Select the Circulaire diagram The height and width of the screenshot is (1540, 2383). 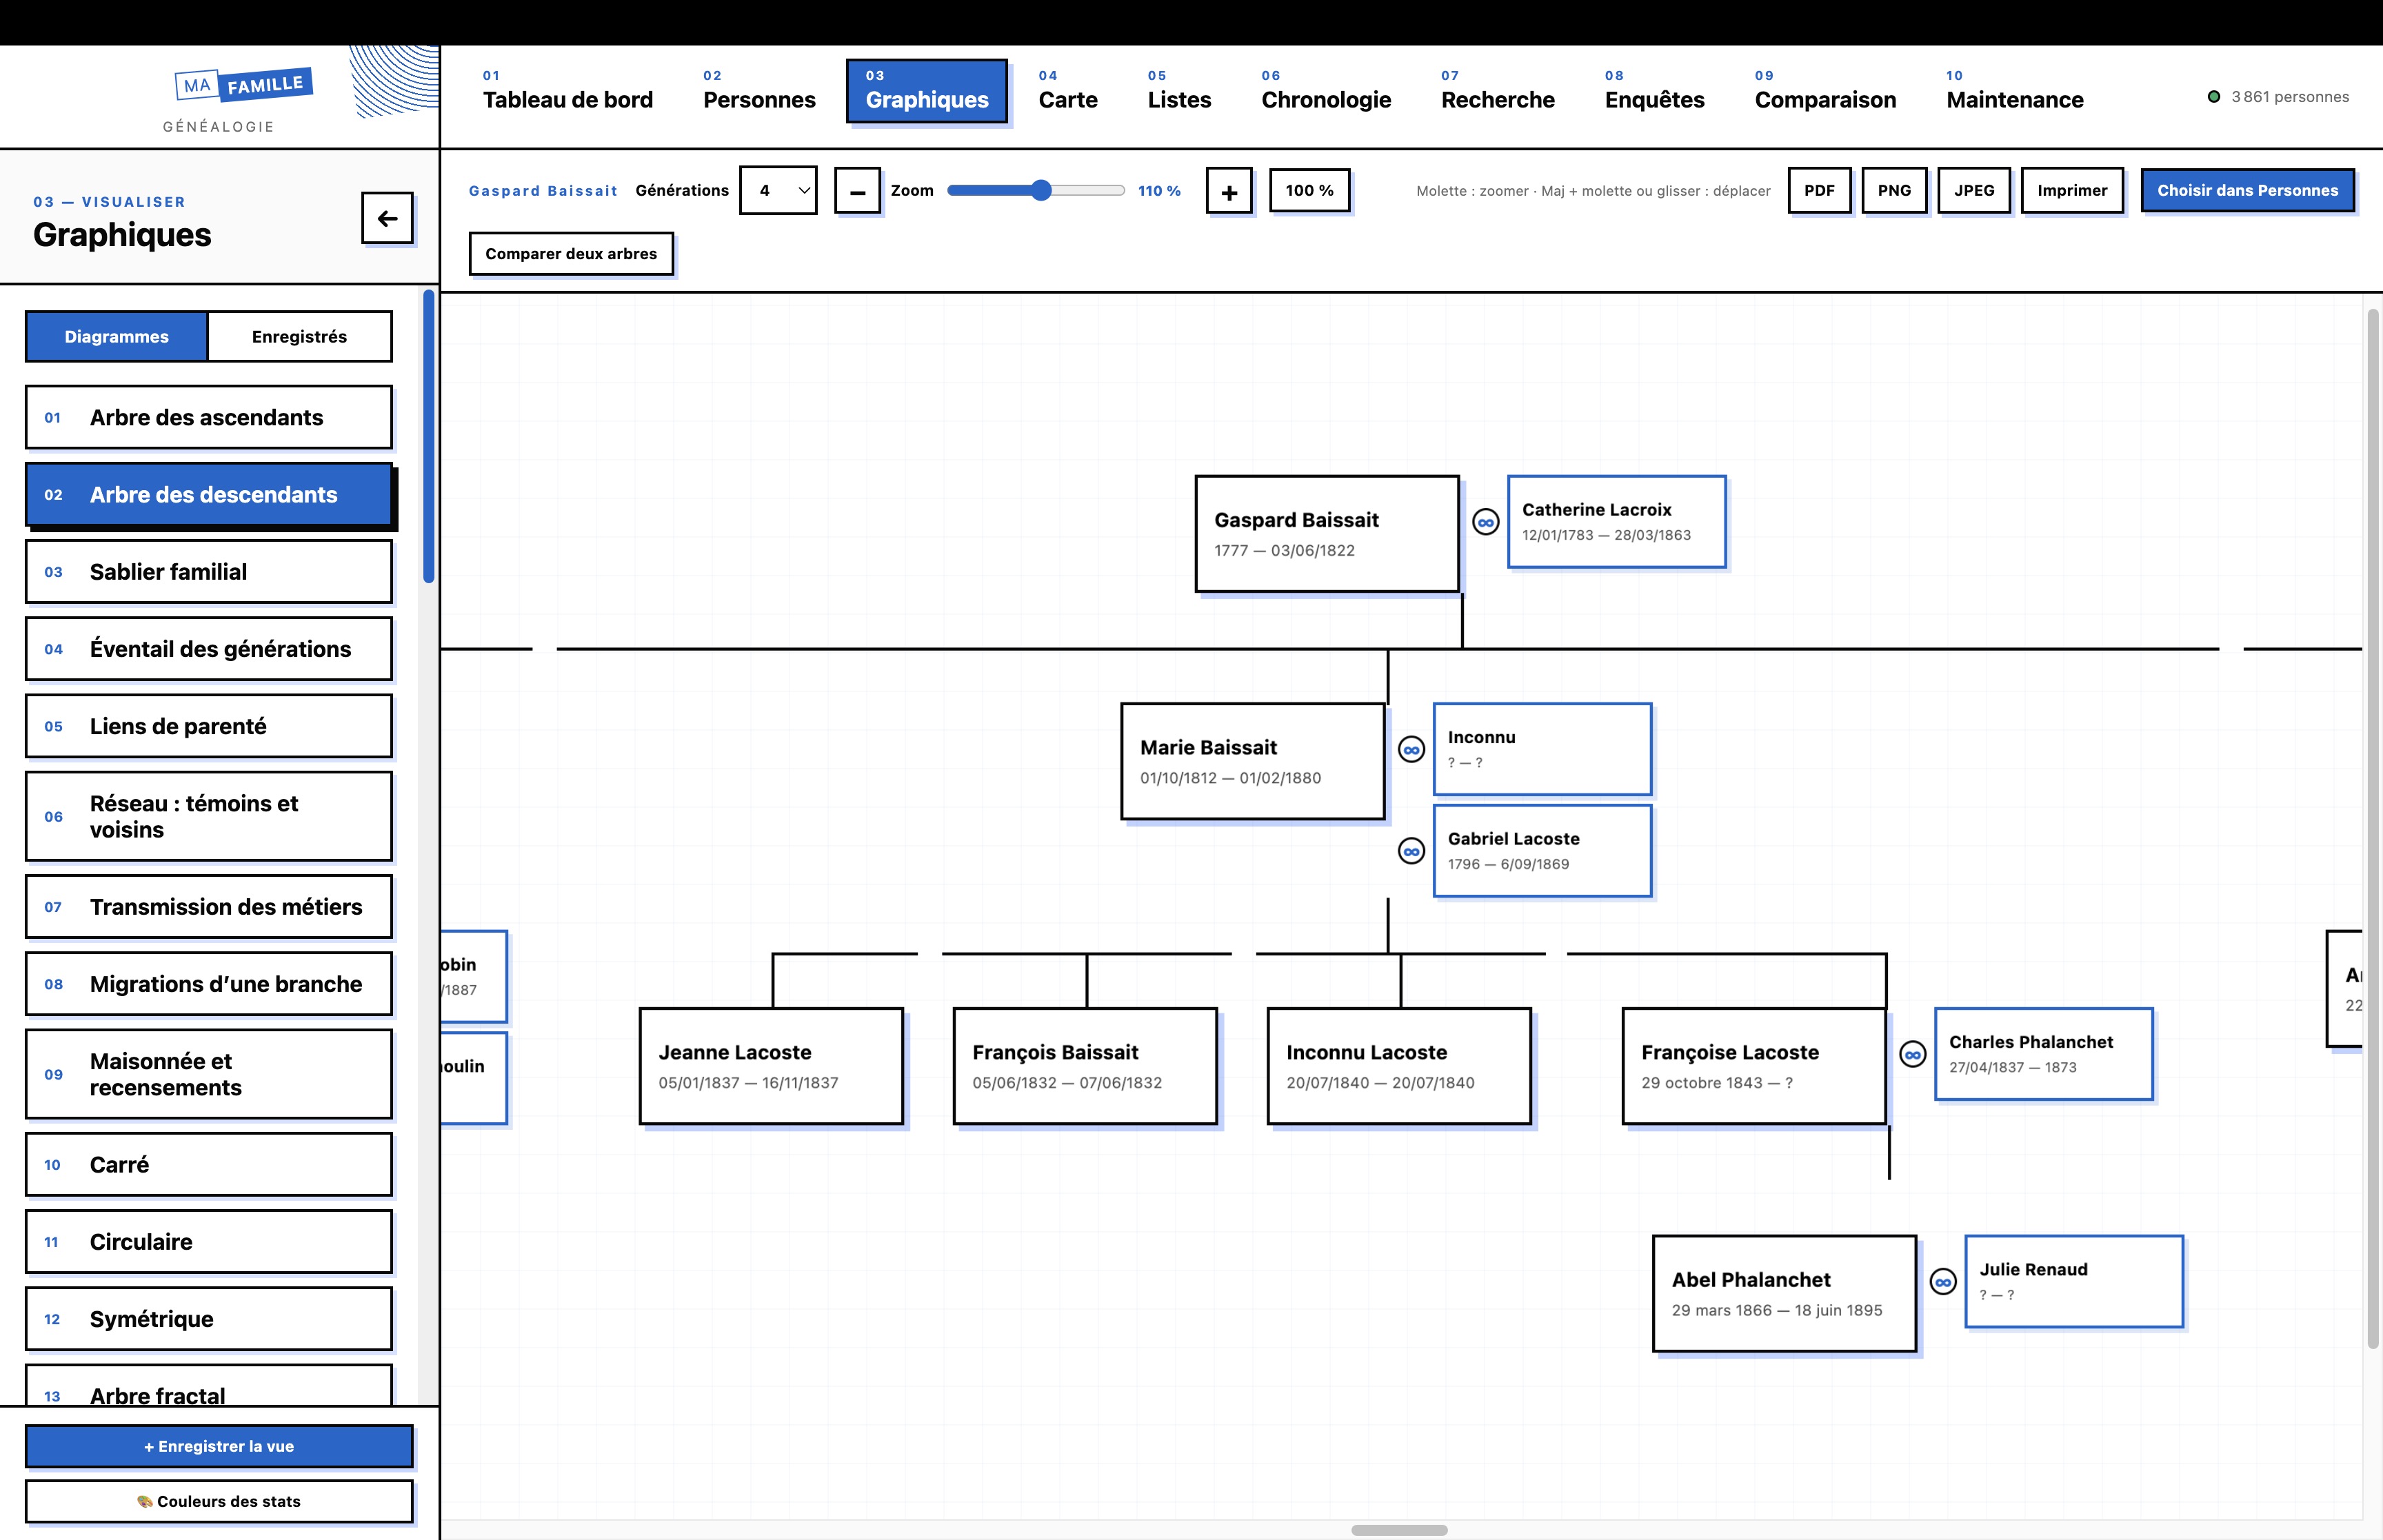point(208,1242)
